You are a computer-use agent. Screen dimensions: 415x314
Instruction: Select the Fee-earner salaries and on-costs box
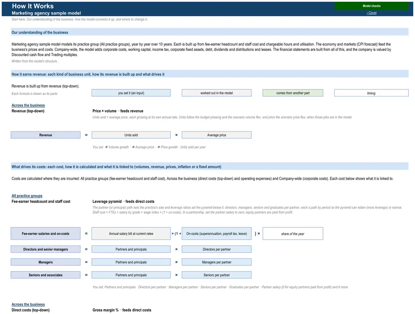tap(46, 234)
